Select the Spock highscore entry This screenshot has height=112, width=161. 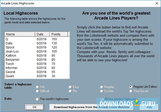[37, 47]
